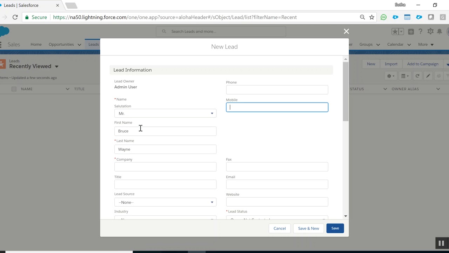Open the Setup gear icon
Viewport: 449px width, 253px height.
click(x=430, y=32)
